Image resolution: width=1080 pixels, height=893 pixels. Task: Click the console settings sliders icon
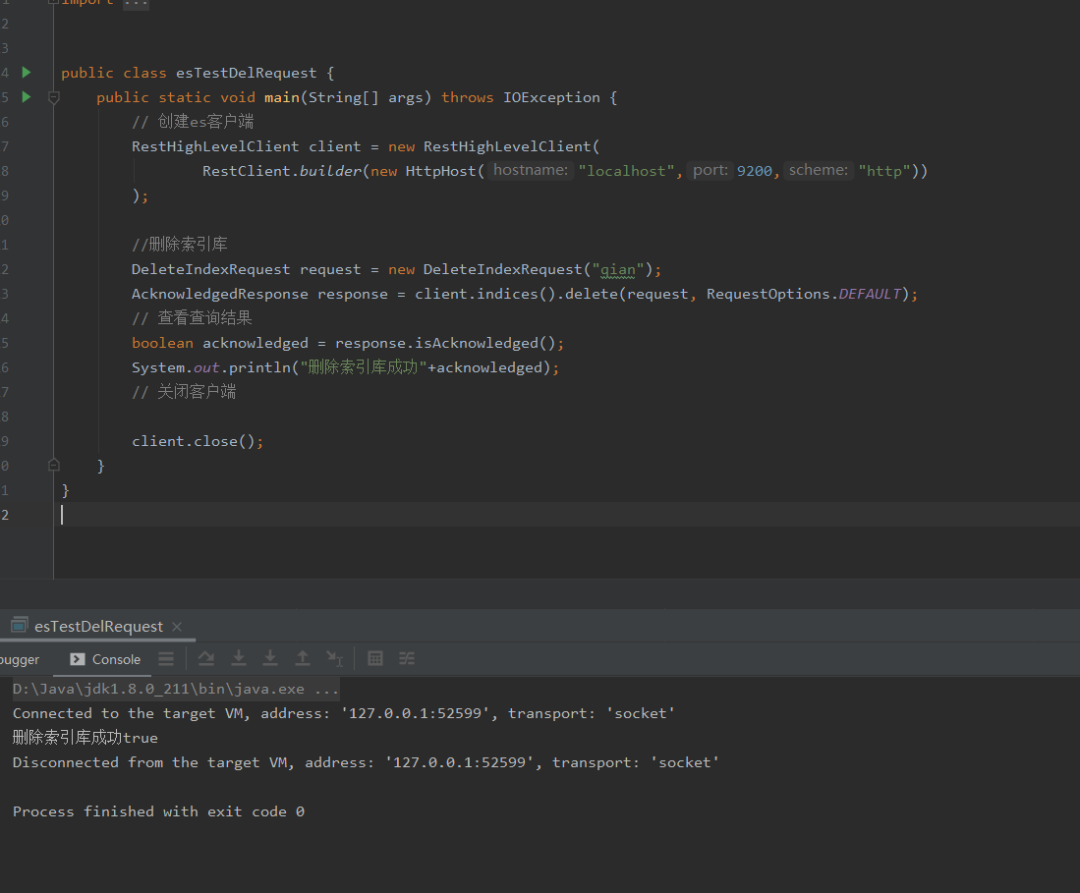click(406, 658)
